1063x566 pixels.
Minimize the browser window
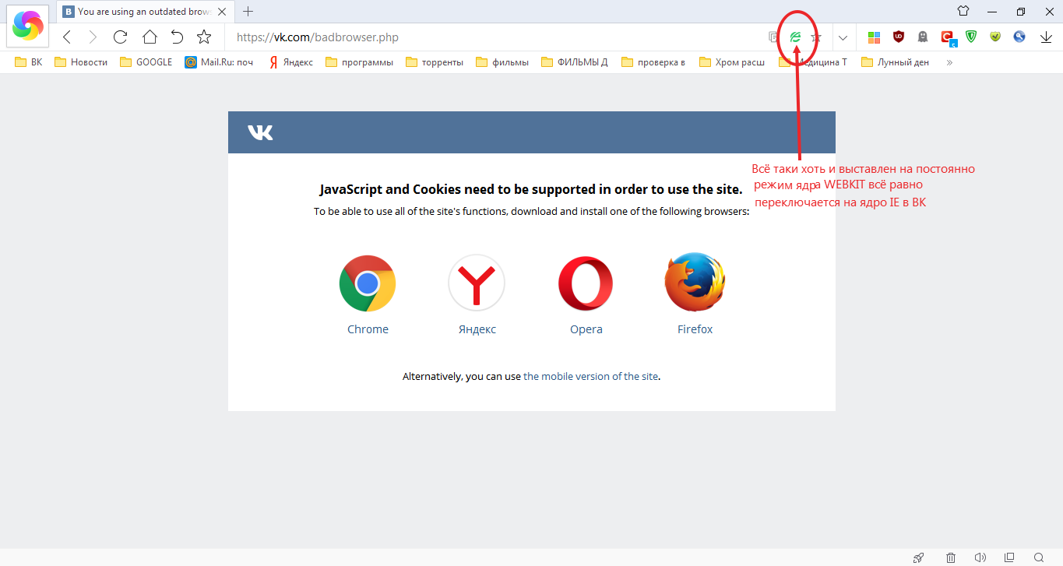pos(992,11)
